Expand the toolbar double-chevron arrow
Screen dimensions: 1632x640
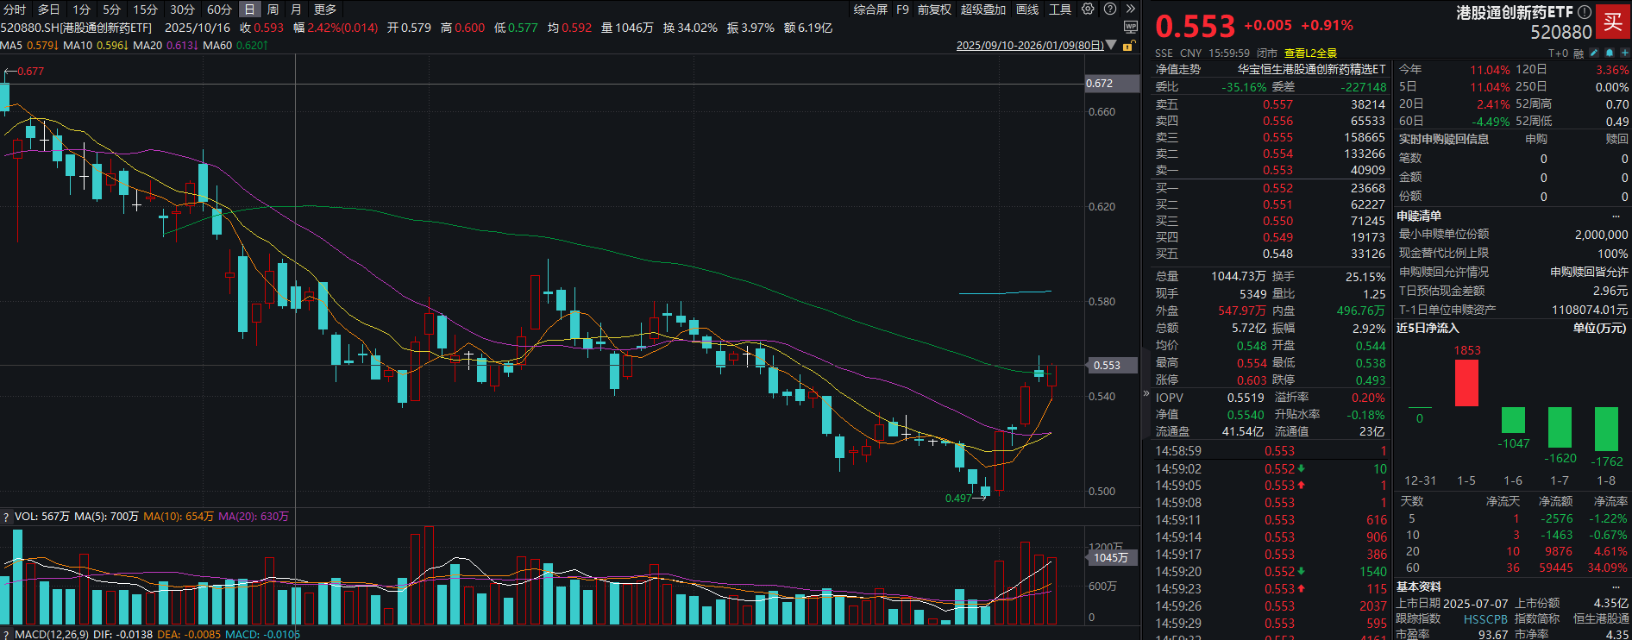click(1131, 9)
